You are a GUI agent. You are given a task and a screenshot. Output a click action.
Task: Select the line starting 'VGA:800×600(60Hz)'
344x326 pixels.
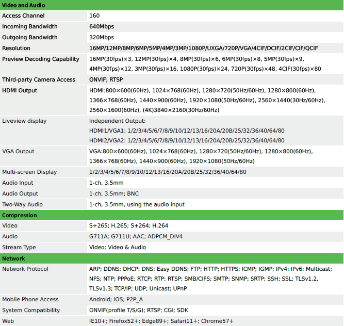[x=201, y=151]
